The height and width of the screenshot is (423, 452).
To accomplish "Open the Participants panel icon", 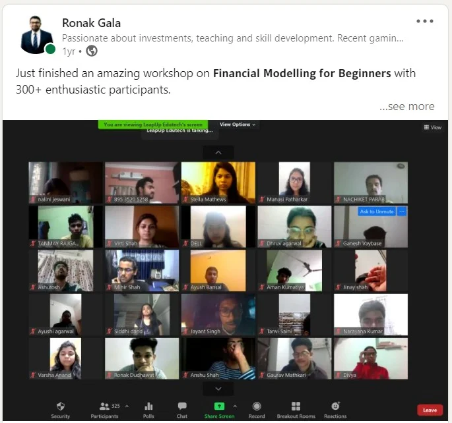I will [104, 407].
